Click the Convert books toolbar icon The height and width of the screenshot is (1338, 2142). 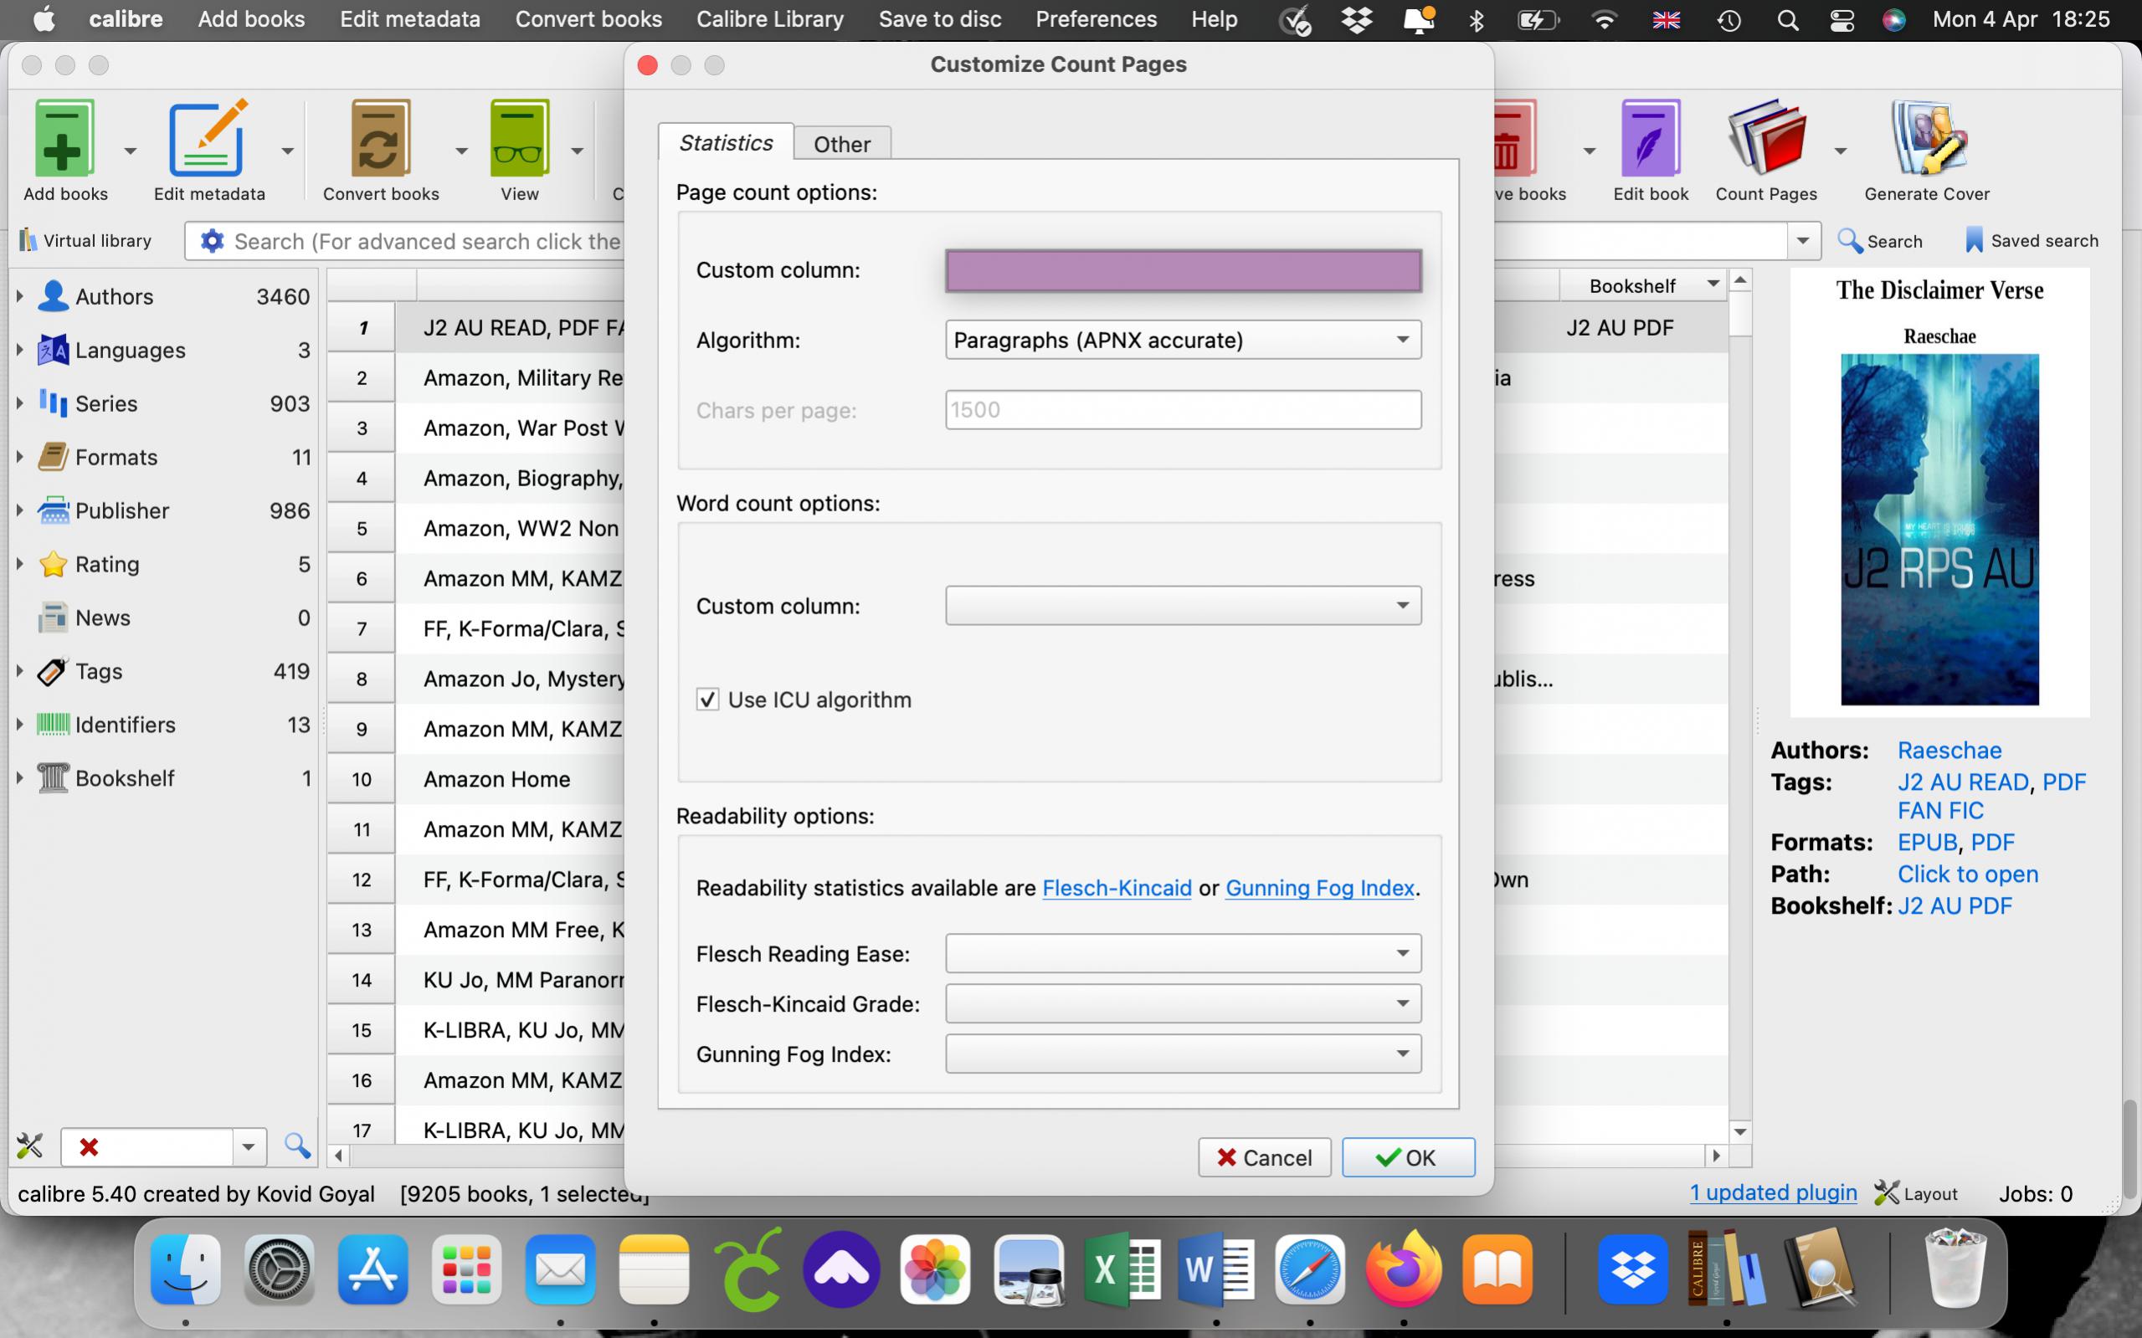click(x=381, y=138)
